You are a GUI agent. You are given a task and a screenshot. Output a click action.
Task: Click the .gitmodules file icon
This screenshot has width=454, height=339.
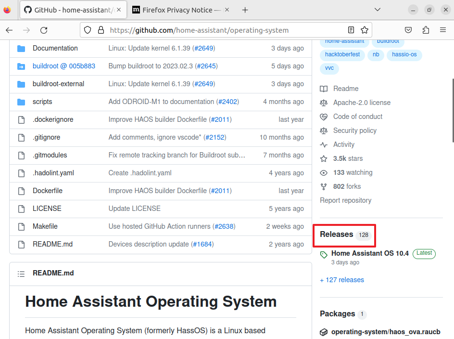(x=22, y=156)
